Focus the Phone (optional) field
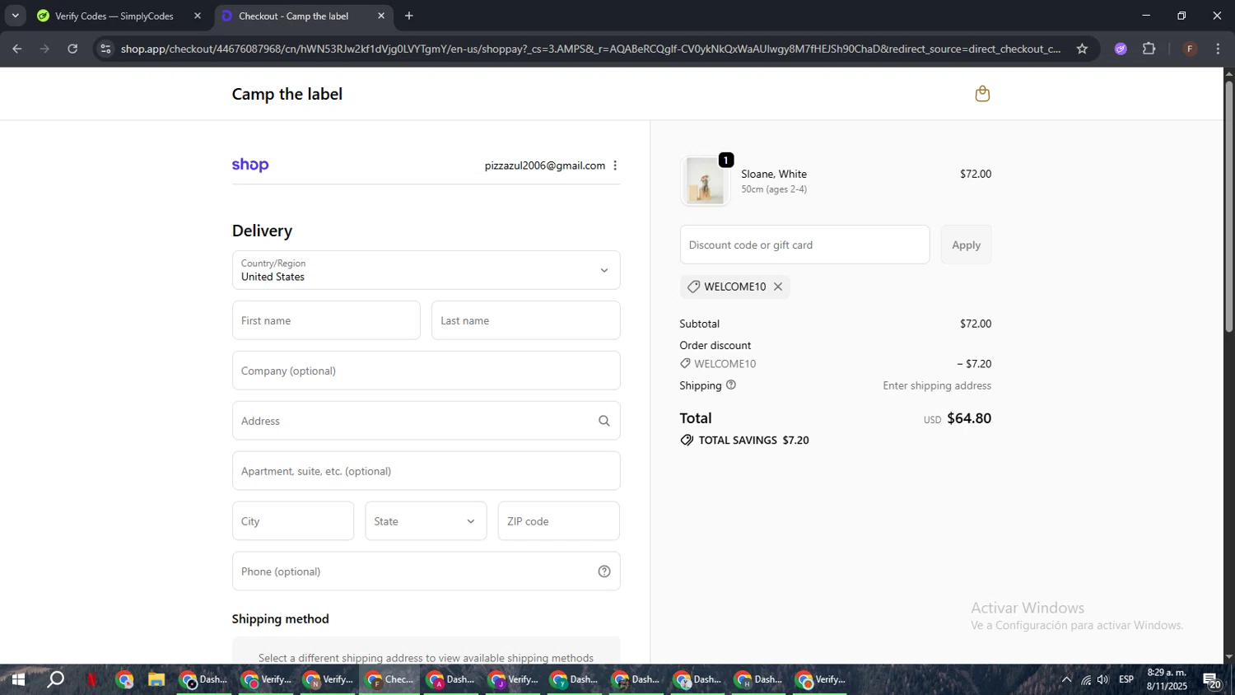The image size is (1235, 695). [426, 571]
